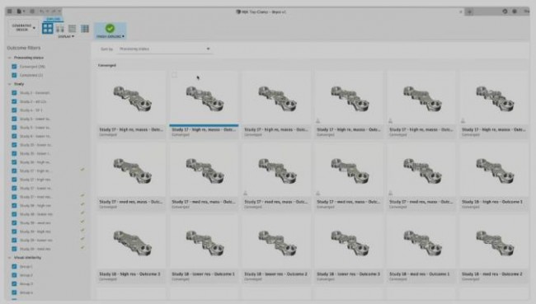Click the green Finish Explore checkmark

(x=110, y=28)
